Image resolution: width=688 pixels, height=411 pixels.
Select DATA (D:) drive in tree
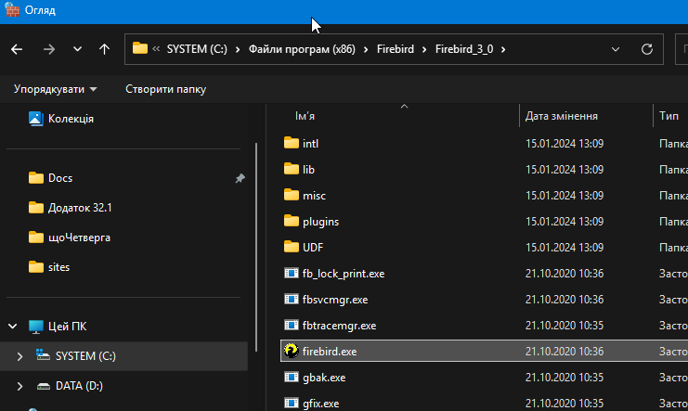click(79, 386)
